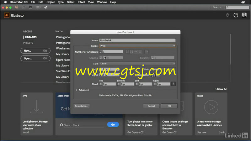Open the Type menu
The image size is (251, 141).
[61, 2]
